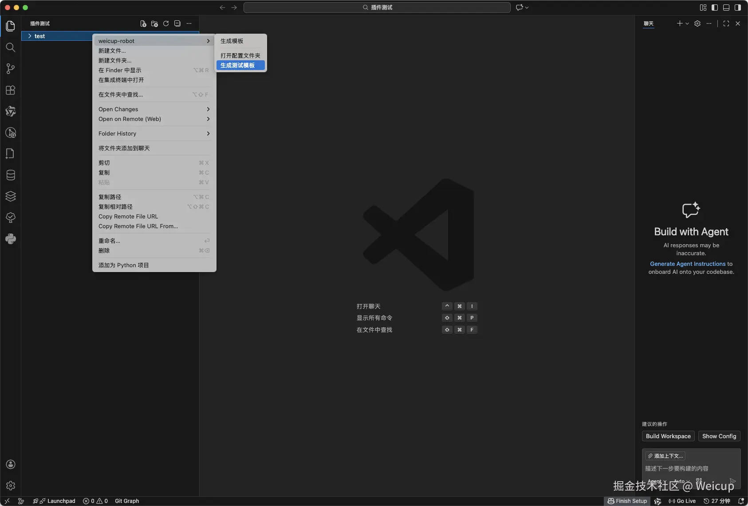748x506 pixels.
Task: Start a new chat with plus icon
Action: (x=680, y=23)
